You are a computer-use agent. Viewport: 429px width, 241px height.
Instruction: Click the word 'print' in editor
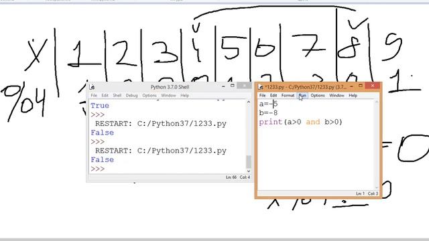[271, 122]
